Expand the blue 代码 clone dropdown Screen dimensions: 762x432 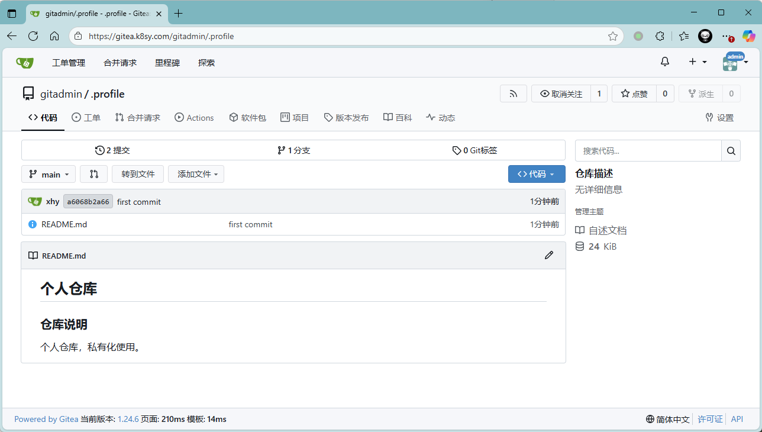(536, 174)
